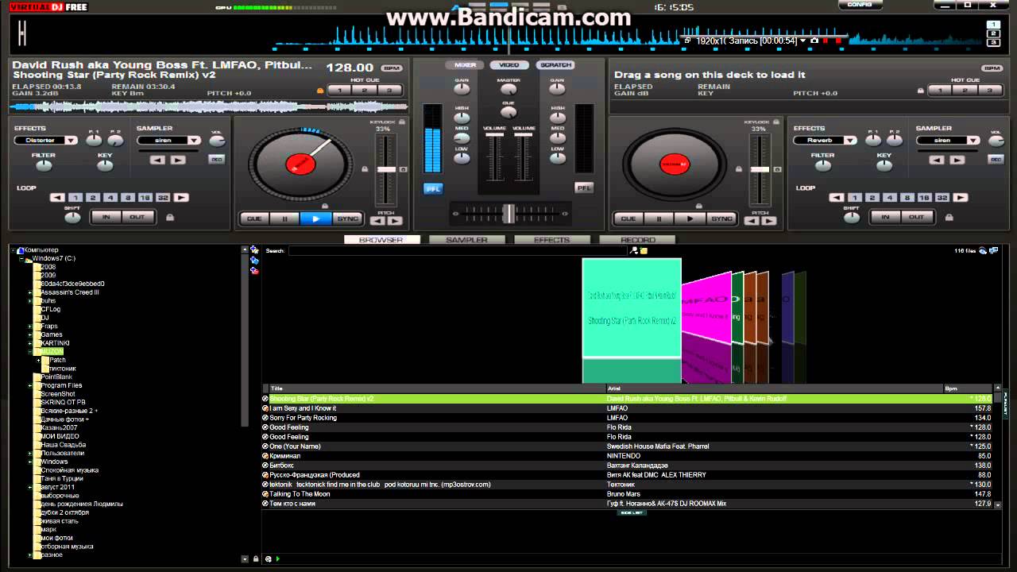Image resolution: width=1017 pixels, height=572 pixels.
Task: Toggle the left deck sampler REC button
Action: (x=216, y=160)
